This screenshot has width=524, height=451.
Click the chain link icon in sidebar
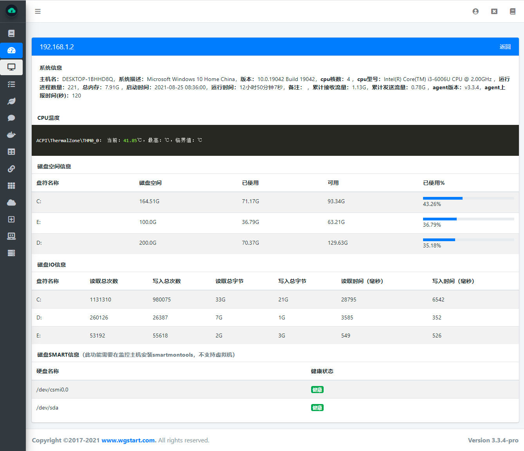[x=11, y=168]
